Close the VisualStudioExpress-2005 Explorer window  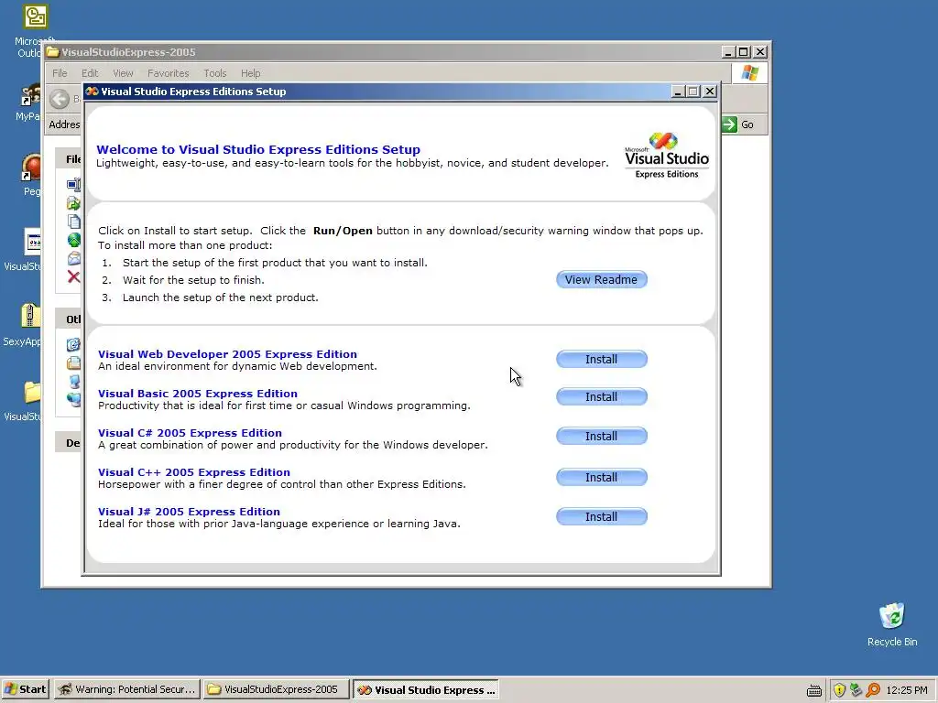759,52
